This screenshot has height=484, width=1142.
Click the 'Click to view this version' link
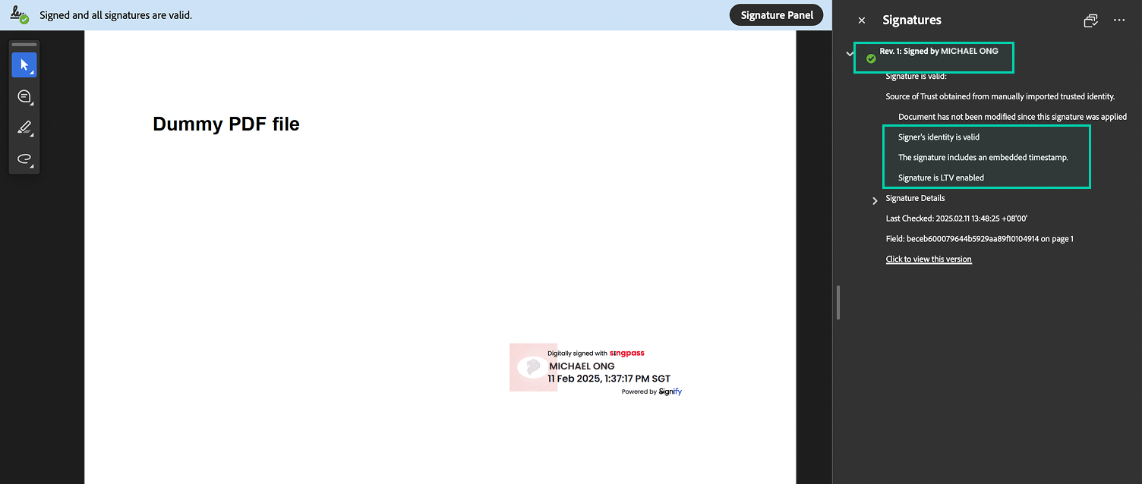click(x=928, y=259)
